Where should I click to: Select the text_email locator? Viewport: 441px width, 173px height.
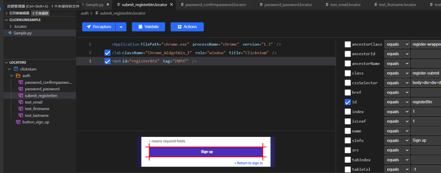34,102
